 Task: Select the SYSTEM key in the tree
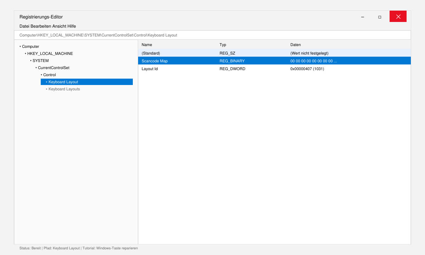coord(41,61)
